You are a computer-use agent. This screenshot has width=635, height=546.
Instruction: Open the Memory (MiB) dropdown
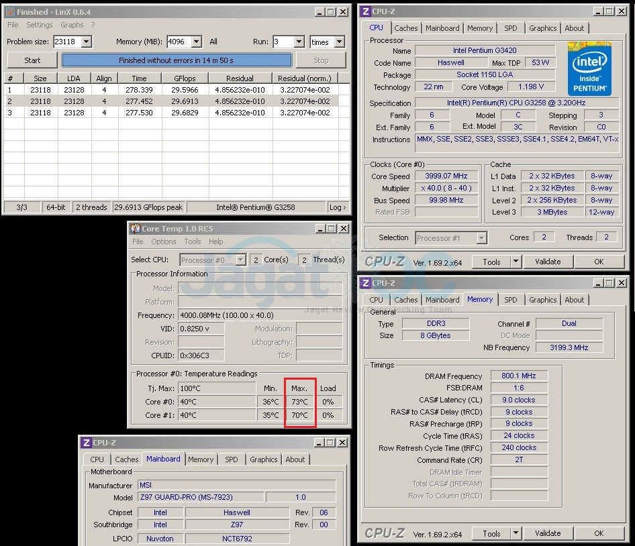(x=196, y=42)
